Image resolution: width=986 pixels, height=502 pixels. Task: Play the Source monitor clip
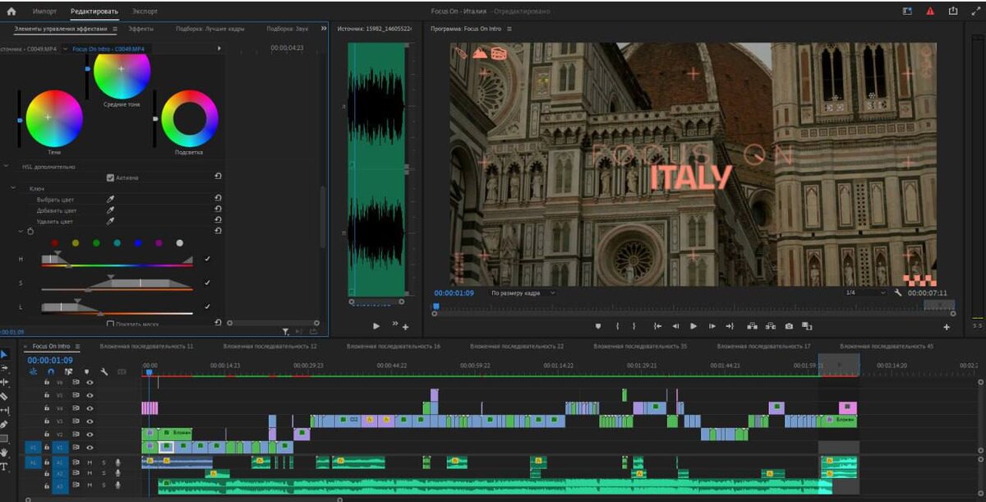pos(376,326)
